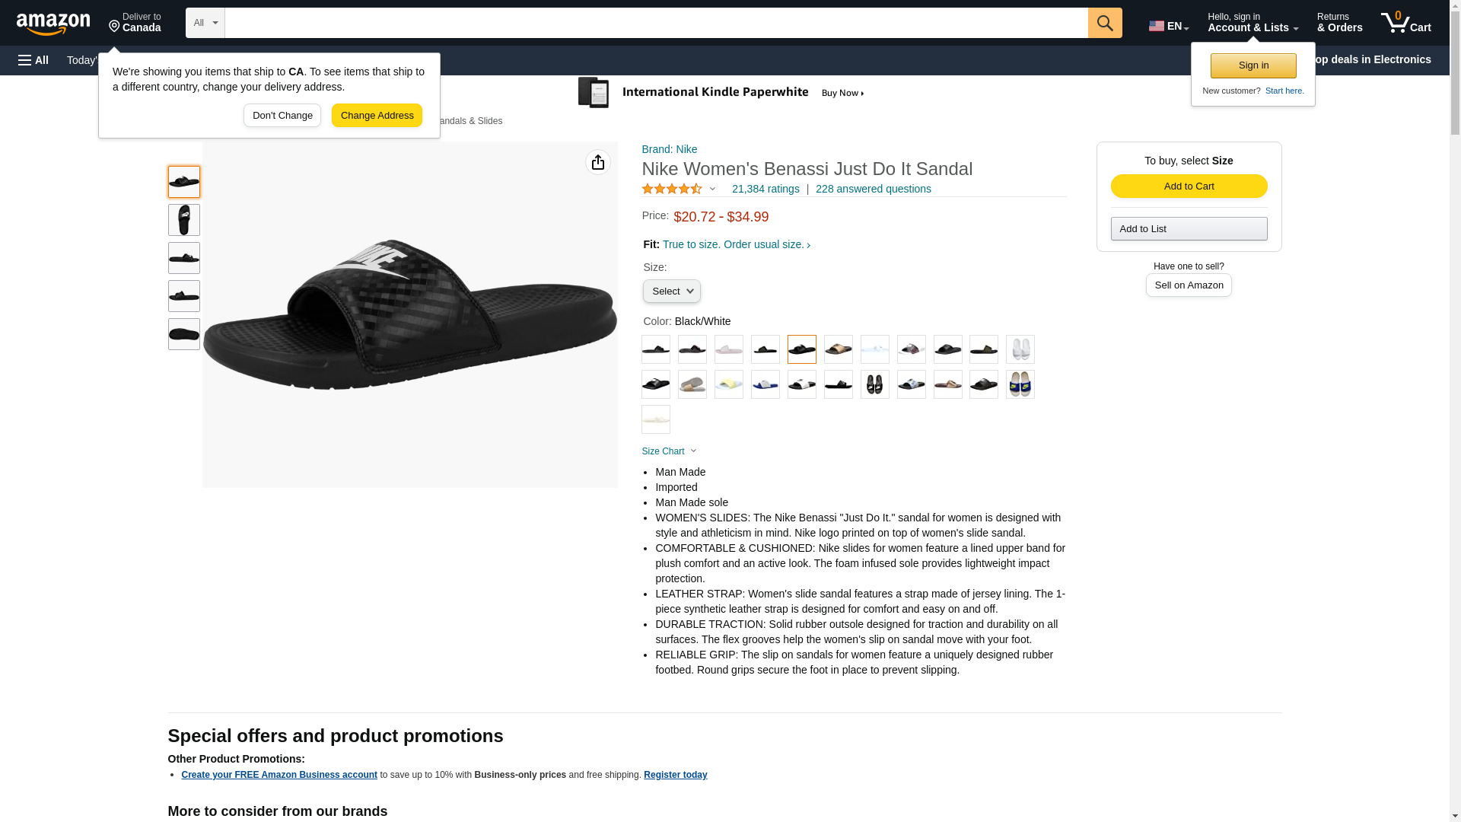Open Account & Lists menu
1461x822 pixels.
(x=1253, y=23)
